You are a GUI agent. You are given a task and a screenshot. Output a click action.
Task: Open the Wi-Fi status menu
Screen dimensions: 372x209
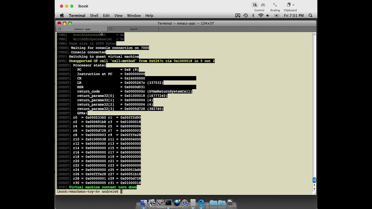(261, 16)
